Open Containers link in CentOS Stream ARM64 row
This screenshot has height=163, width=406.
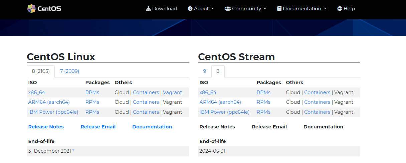pos(317,102)
